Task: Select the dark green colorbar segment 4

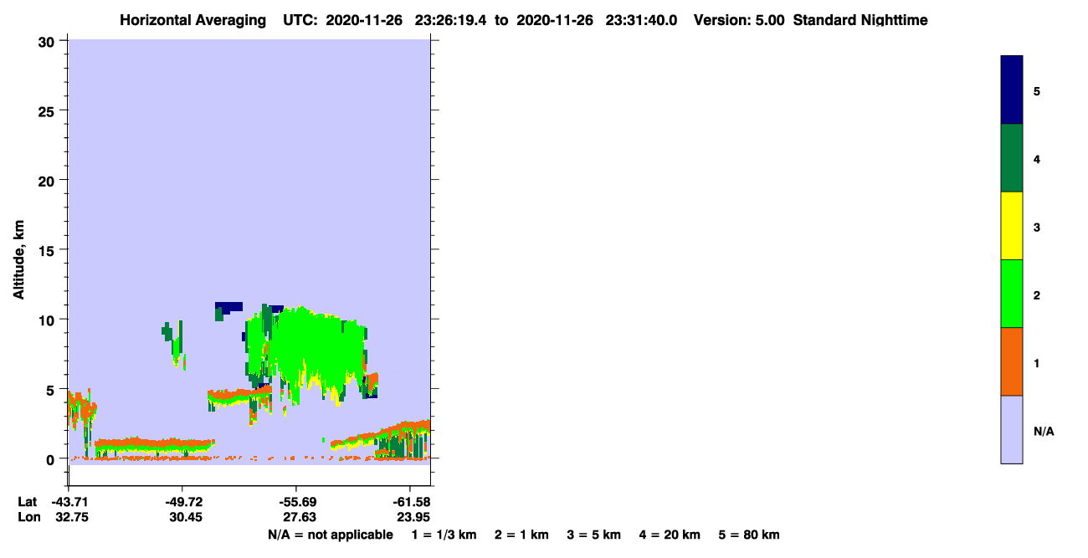Action: point(1012,158)
